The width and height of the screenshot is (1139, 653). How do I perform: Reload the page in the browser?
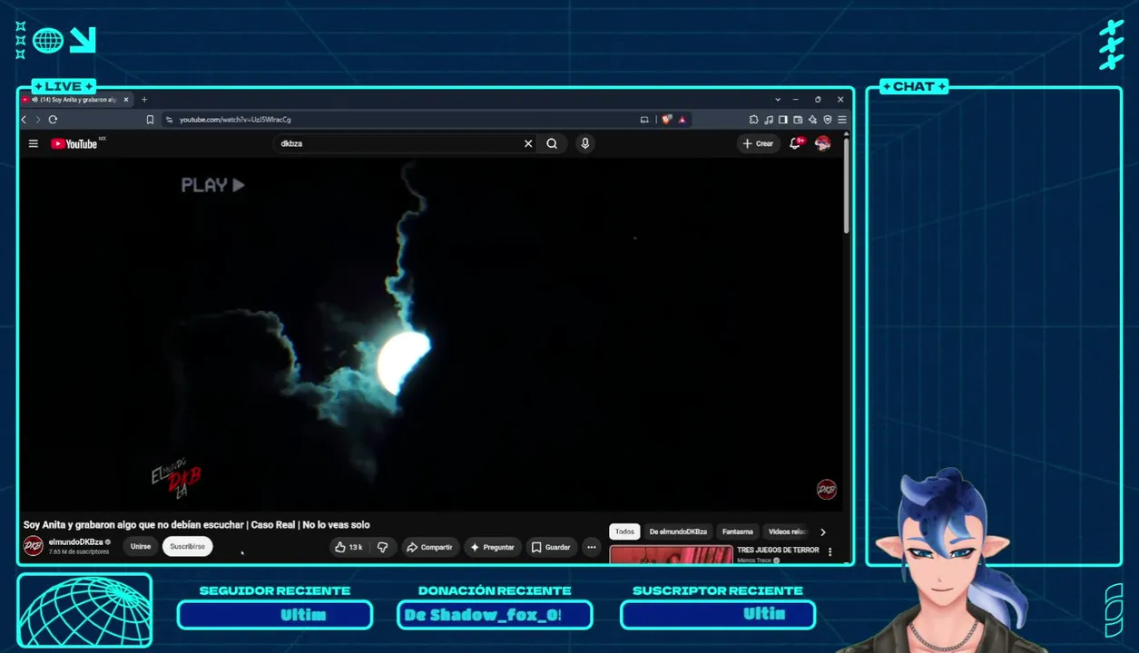53,119
